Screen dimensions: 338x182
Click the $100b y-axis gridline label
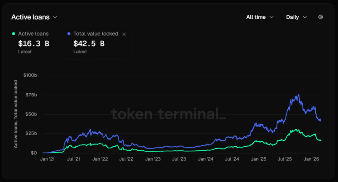[x=31, y=75]
